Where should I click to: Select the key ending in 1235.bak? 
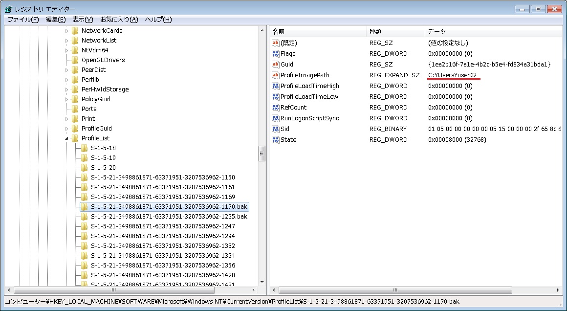(x=169, y=217)
